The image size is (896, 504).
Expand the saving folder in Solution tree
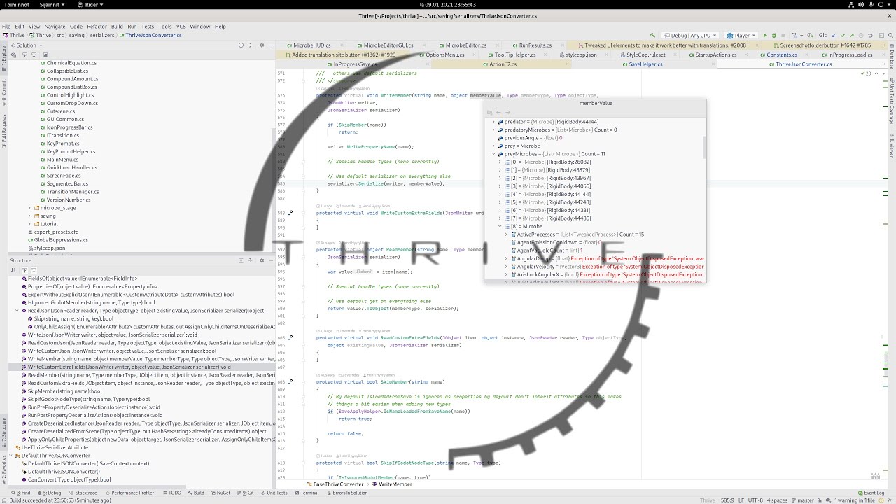click(29, 216)
